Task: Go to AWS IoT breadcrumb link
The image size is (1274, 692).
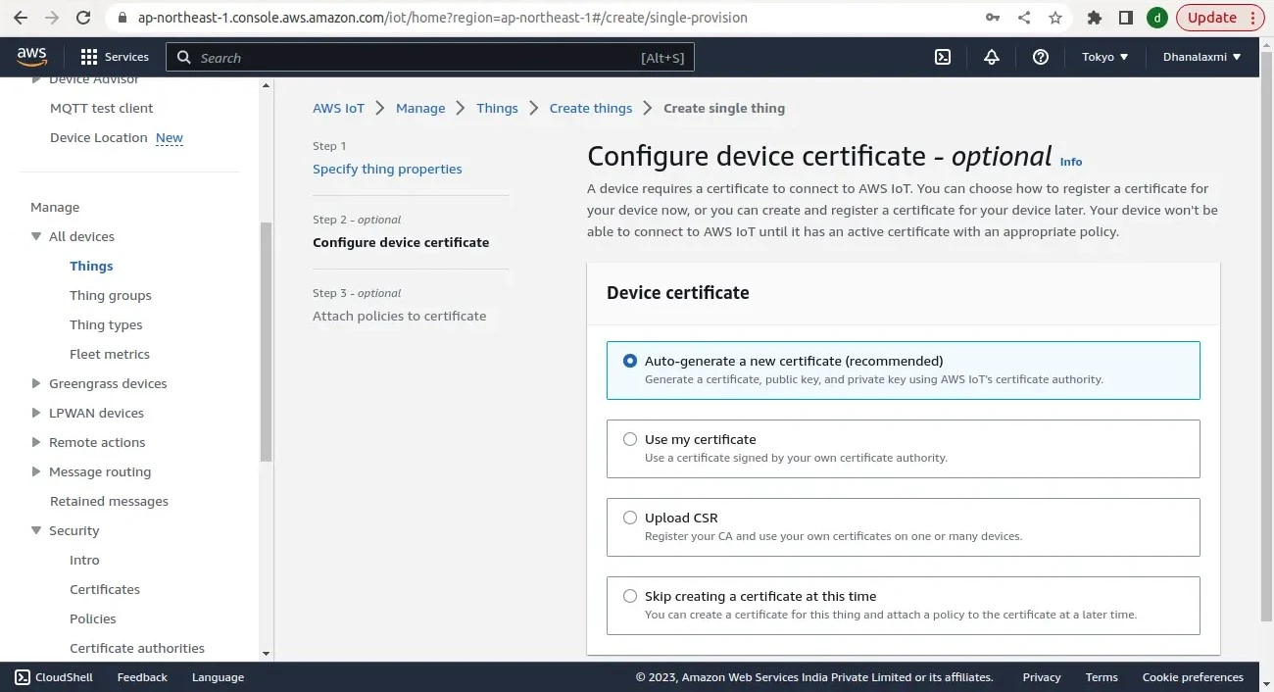Action: click(338, 108)
